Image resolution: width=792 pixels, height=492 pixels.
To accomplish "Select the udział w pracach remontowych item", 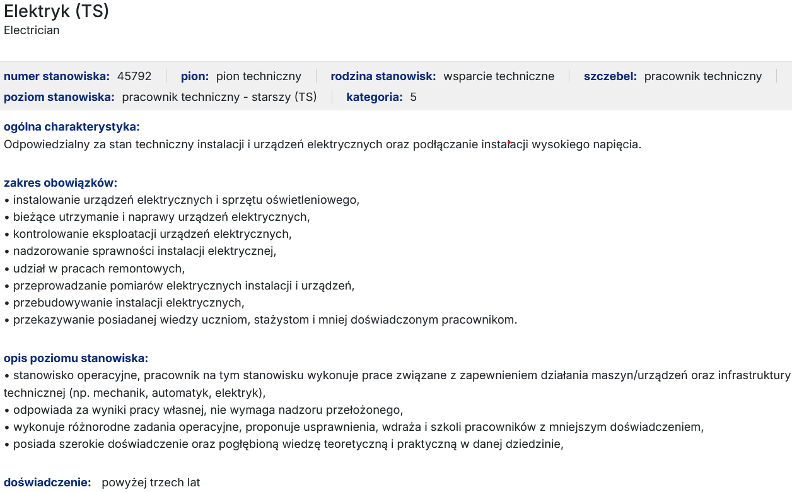I will (99, 269).
